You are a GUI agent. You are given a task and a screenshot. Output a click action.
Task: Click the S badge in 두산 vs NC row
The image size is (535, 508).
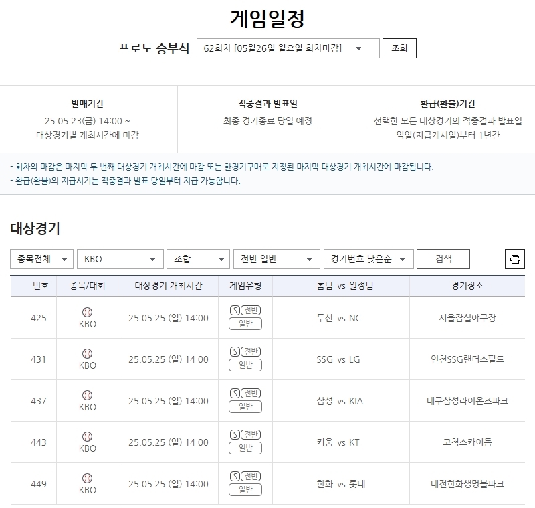pos(234,310)
